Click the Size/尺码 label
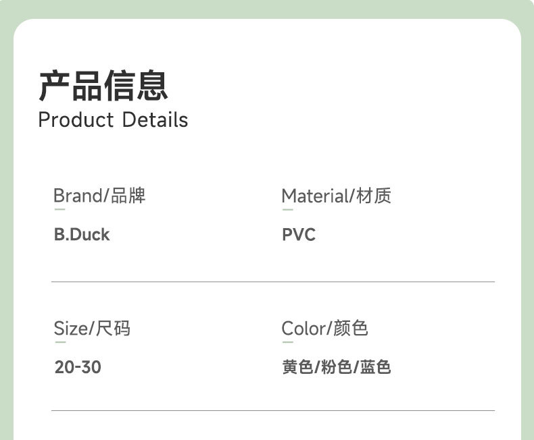Screen dimensions: 534x440 92,329
